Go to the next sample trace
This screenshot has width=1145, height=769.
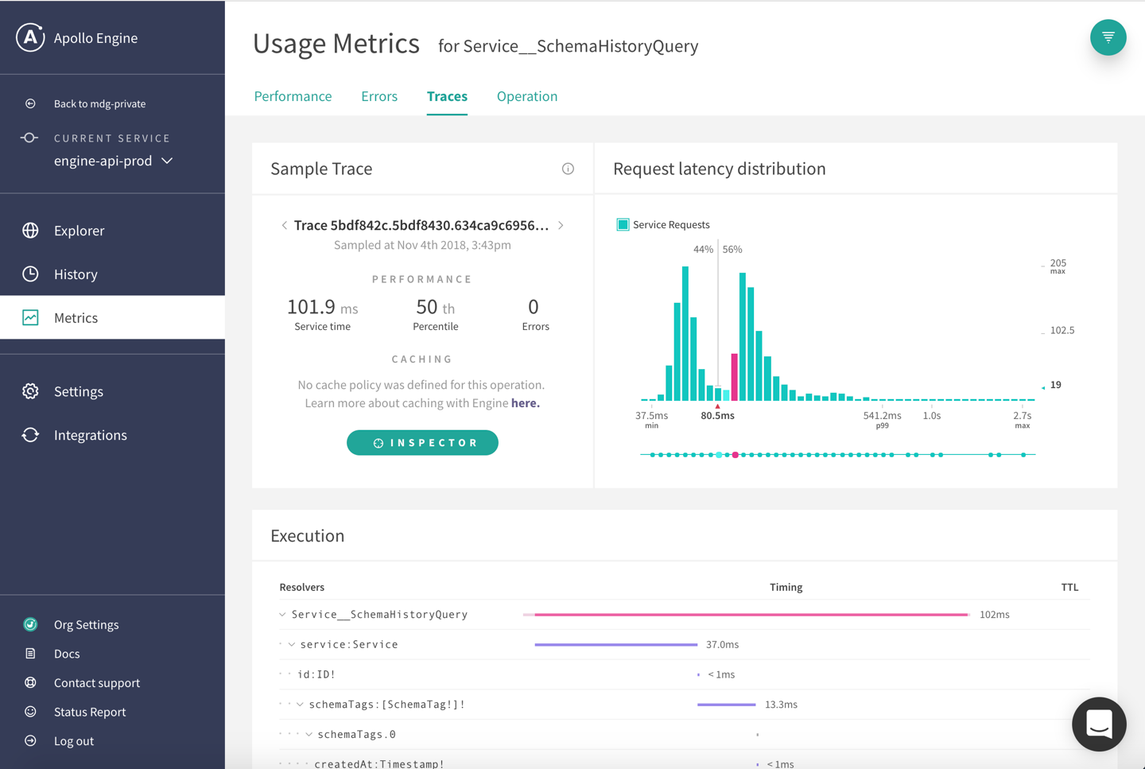coord(561,226)
